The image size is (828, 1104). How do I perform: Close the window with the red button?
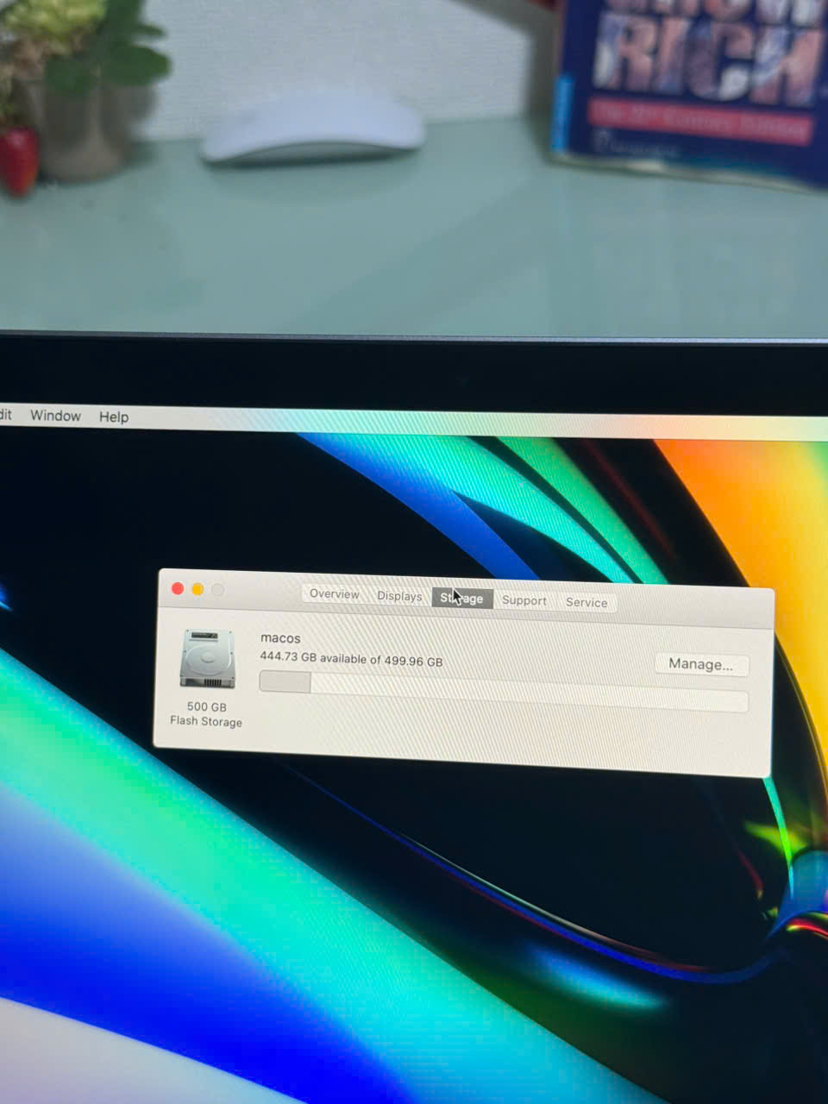click(x=178, y=588)
